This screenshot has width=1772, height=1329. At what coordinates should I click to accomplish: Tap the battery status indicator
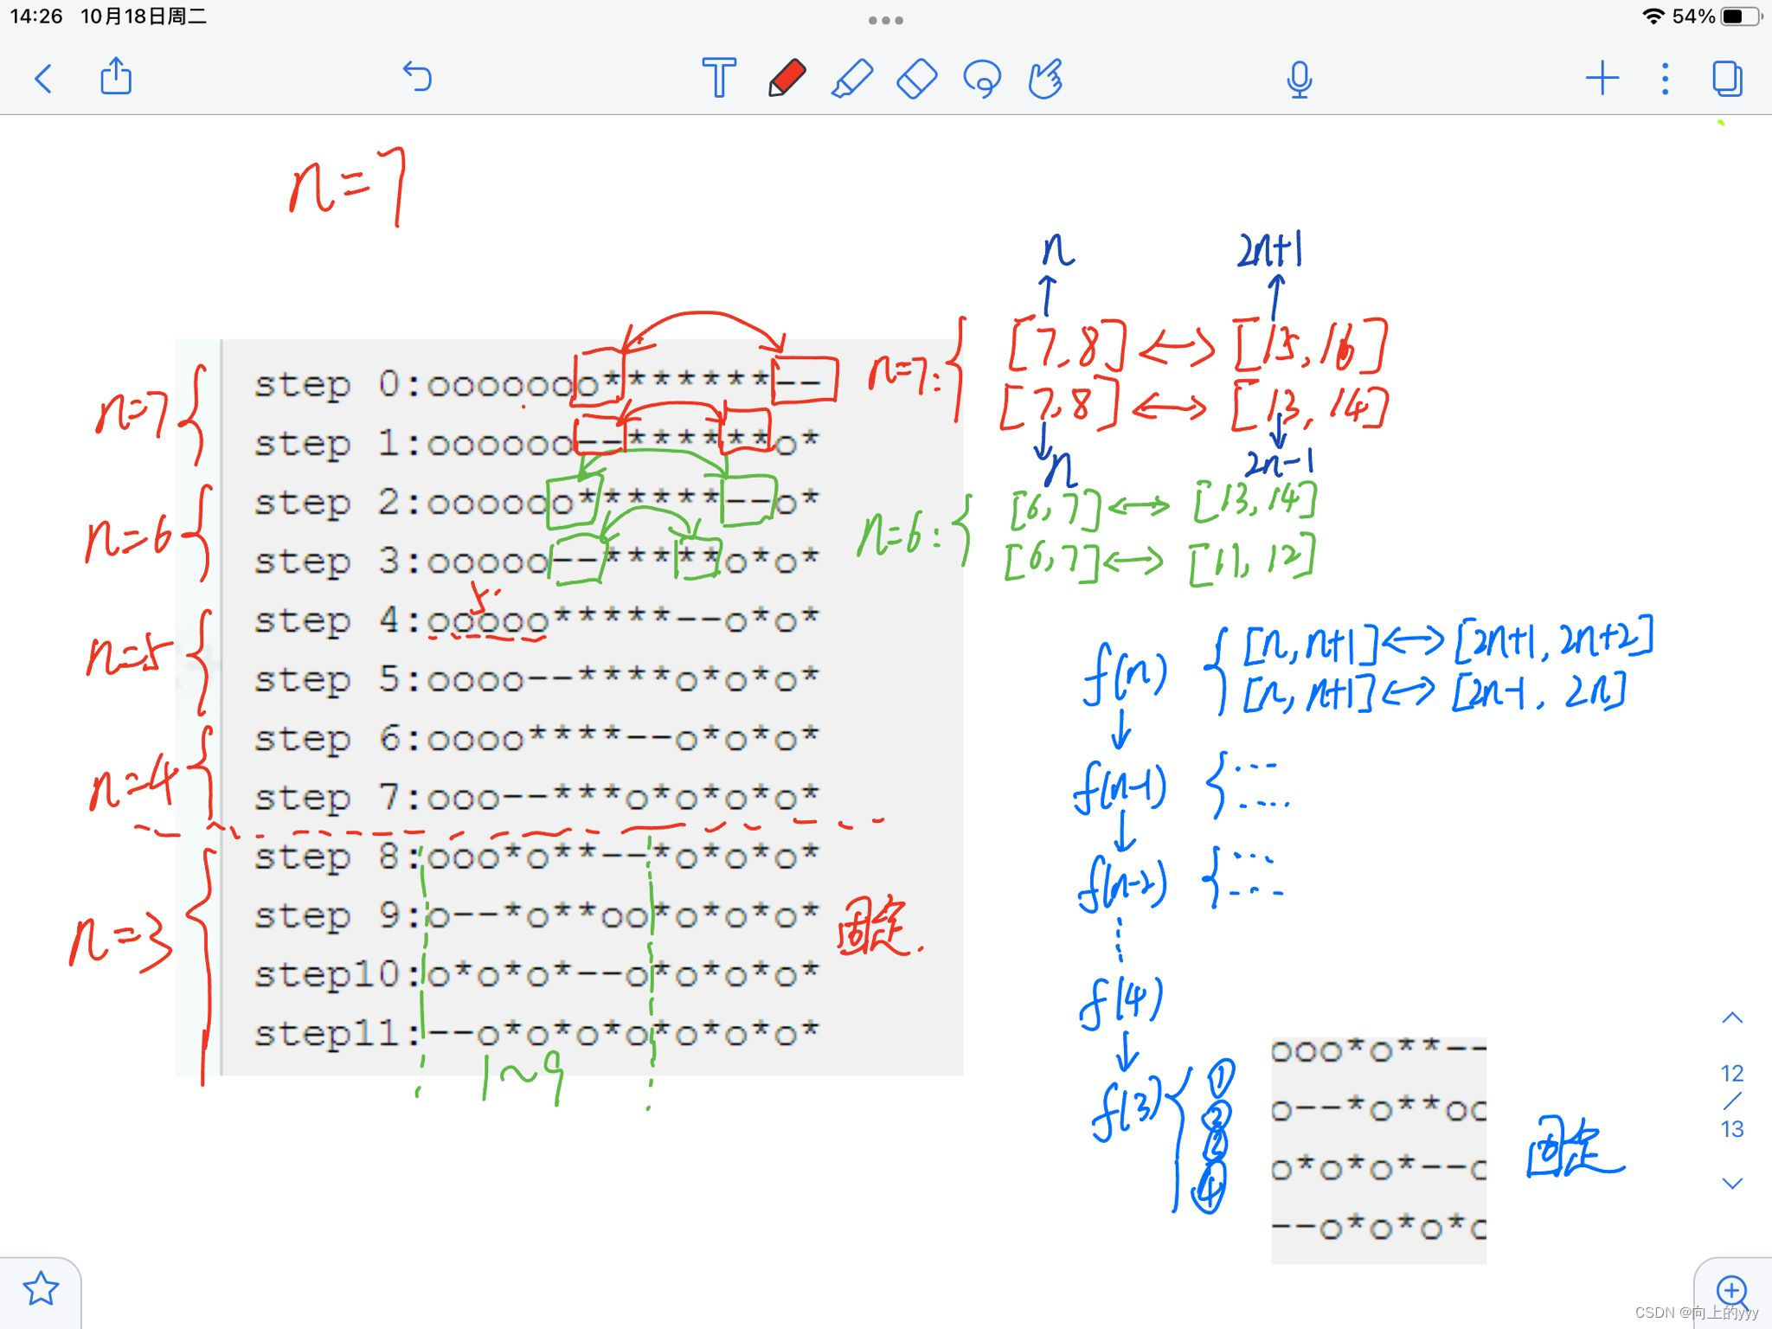pyautogui.click(x=1741, y=16)
